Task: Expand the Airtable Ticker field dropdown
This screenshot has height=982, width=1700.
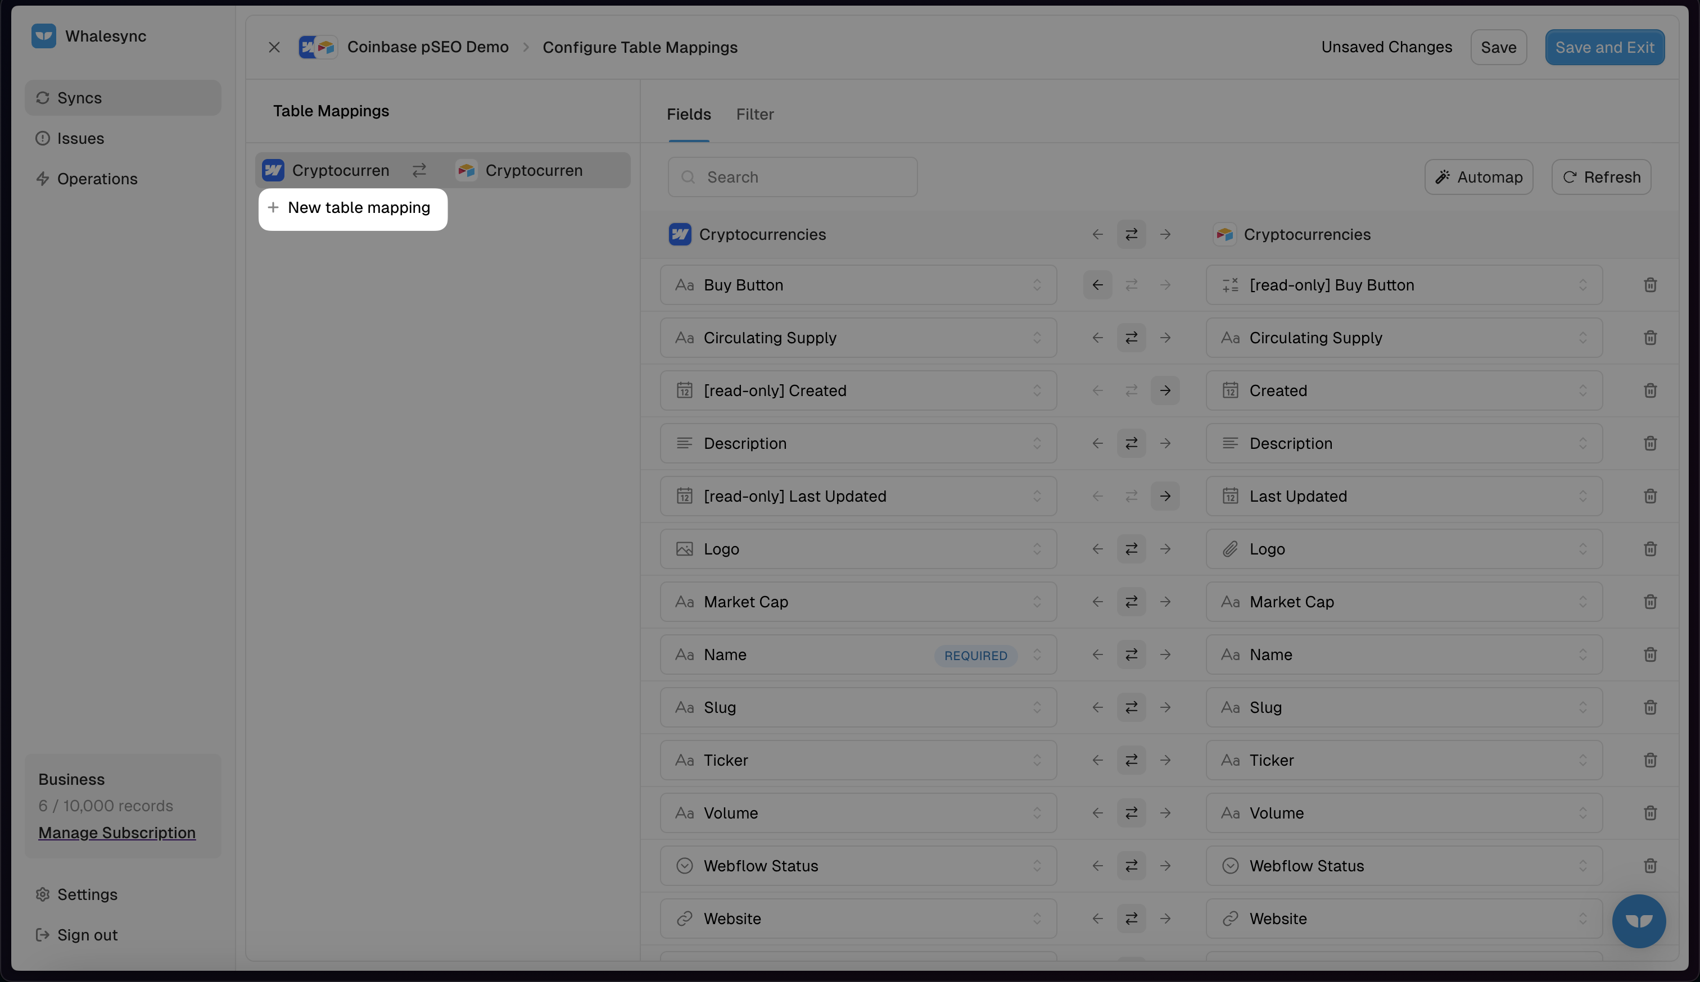Action: coord(1403,760)
